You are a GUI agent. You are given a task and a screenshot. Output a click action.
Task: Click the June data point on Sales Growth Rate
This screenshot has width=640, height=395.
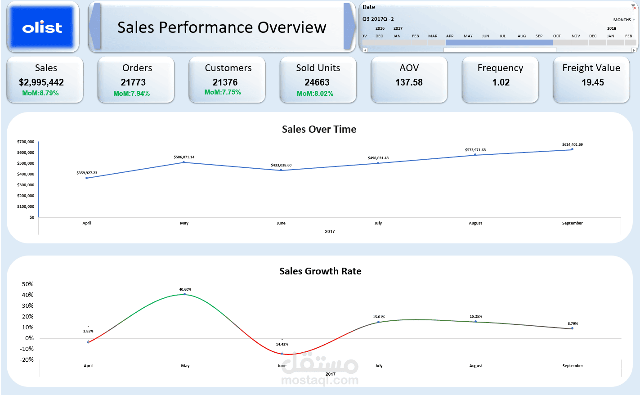point(282,354)
